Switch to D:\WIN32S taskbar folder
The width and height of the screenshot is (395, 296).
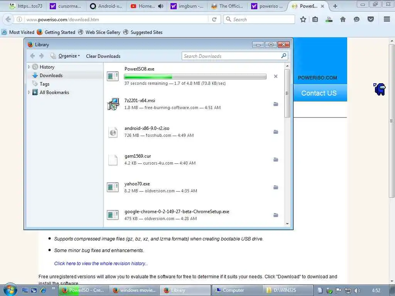click(x=288, y=290)
